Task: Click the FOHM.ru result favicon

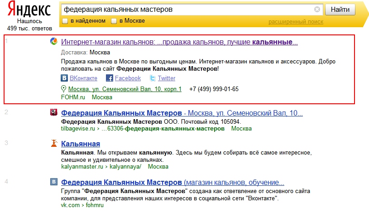Action: (x=54, y=41)
